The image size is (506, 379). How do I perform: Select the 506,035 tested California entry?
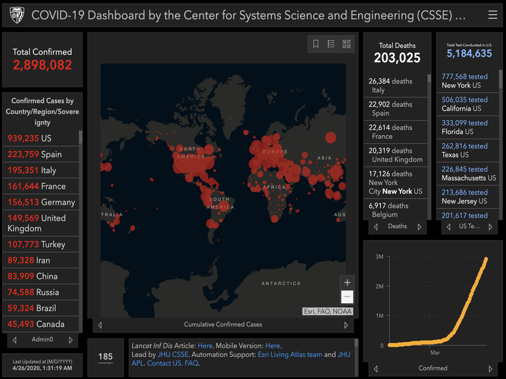coord(468,104)
